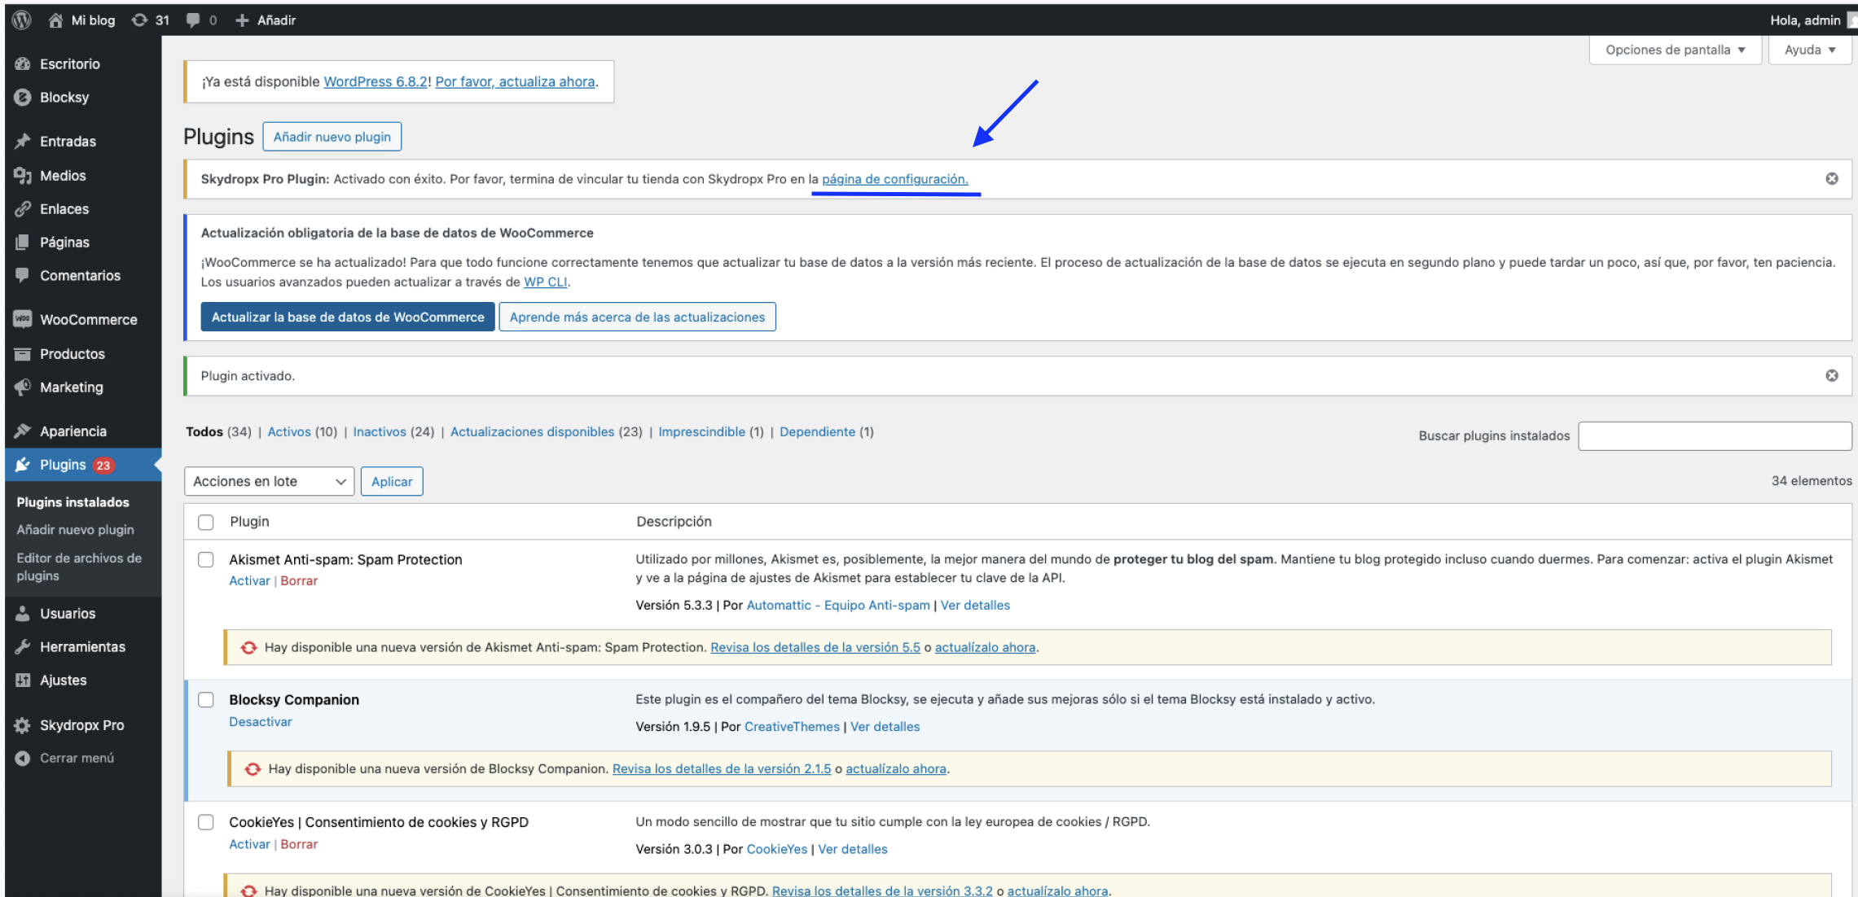Activate the CookieYes plugin
The image size is (1858, 897).
coord(249,844)
